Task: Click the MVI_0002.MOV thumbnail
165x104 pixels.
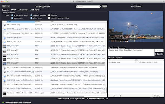Action: click(x=5, y=47)
